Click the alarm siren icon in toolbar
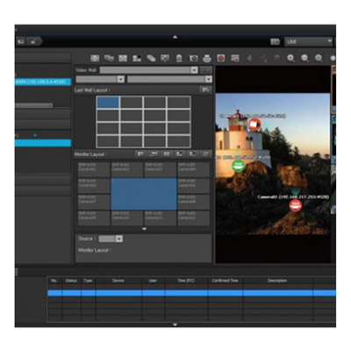 (x=179, y=58)
